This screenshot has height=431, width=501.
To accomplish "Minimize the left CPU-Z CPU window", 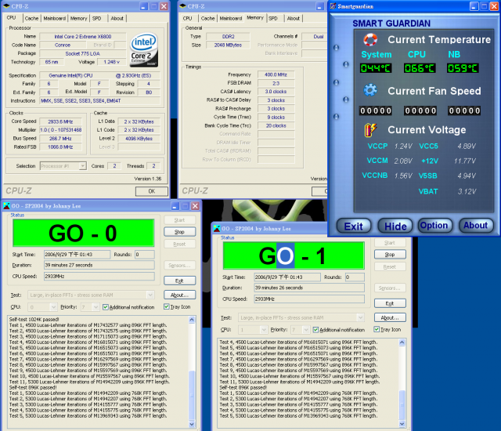I will click(144, 6).
